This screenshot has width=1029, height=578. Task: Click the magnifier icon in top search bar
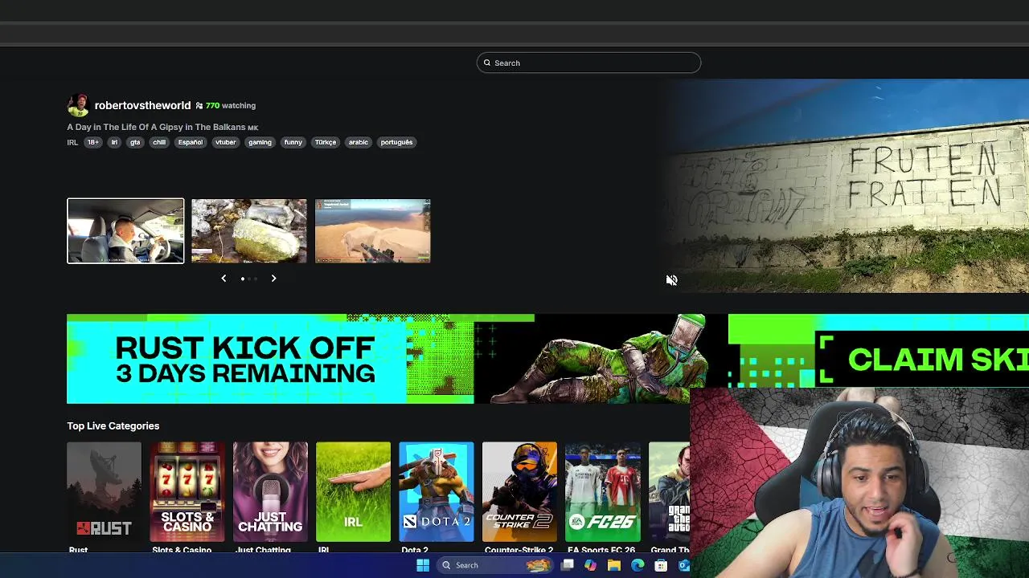point(487,63)
